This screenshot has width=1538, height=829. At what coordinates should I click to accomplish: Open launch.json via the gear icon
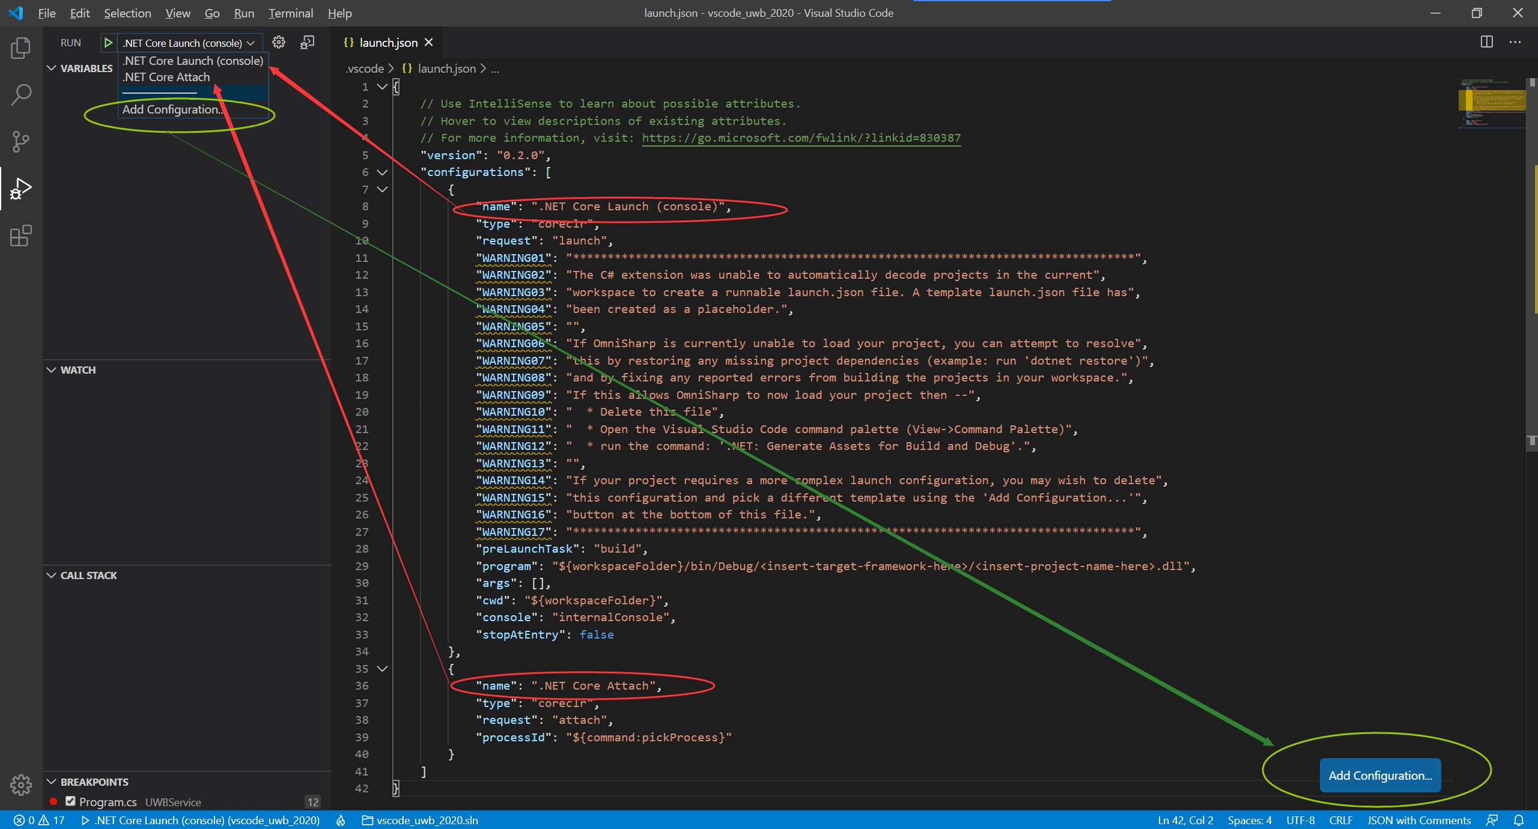coord(279,43)
